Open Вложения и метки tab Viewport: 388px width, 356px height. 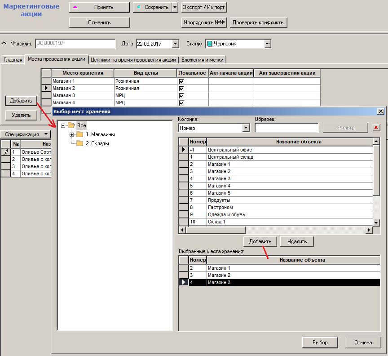[x=202, y=60]
